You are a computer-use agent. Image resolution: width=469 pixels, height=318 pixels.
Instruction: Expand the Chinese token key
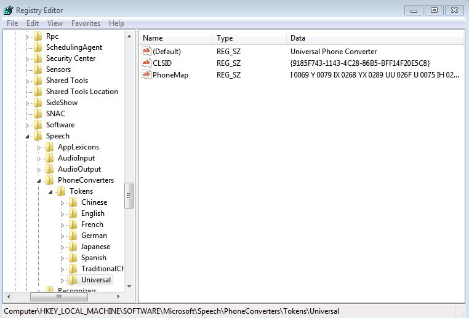pyautogui.click(x=62, y=203)
